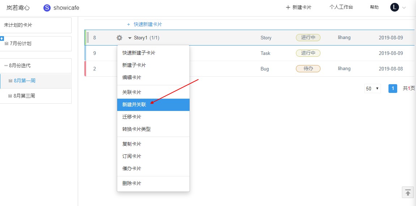Viewport: 416px width, 206px height.
Task: Open 个人工作台 link
Action: 341,7
